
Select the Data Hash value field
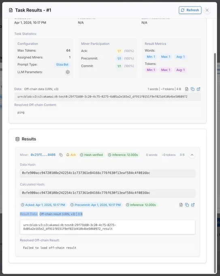[x=107, y=173]
